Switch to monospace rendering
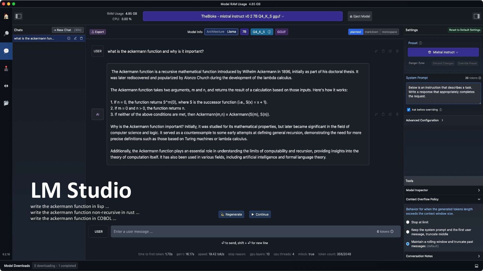 coord(389,32)
